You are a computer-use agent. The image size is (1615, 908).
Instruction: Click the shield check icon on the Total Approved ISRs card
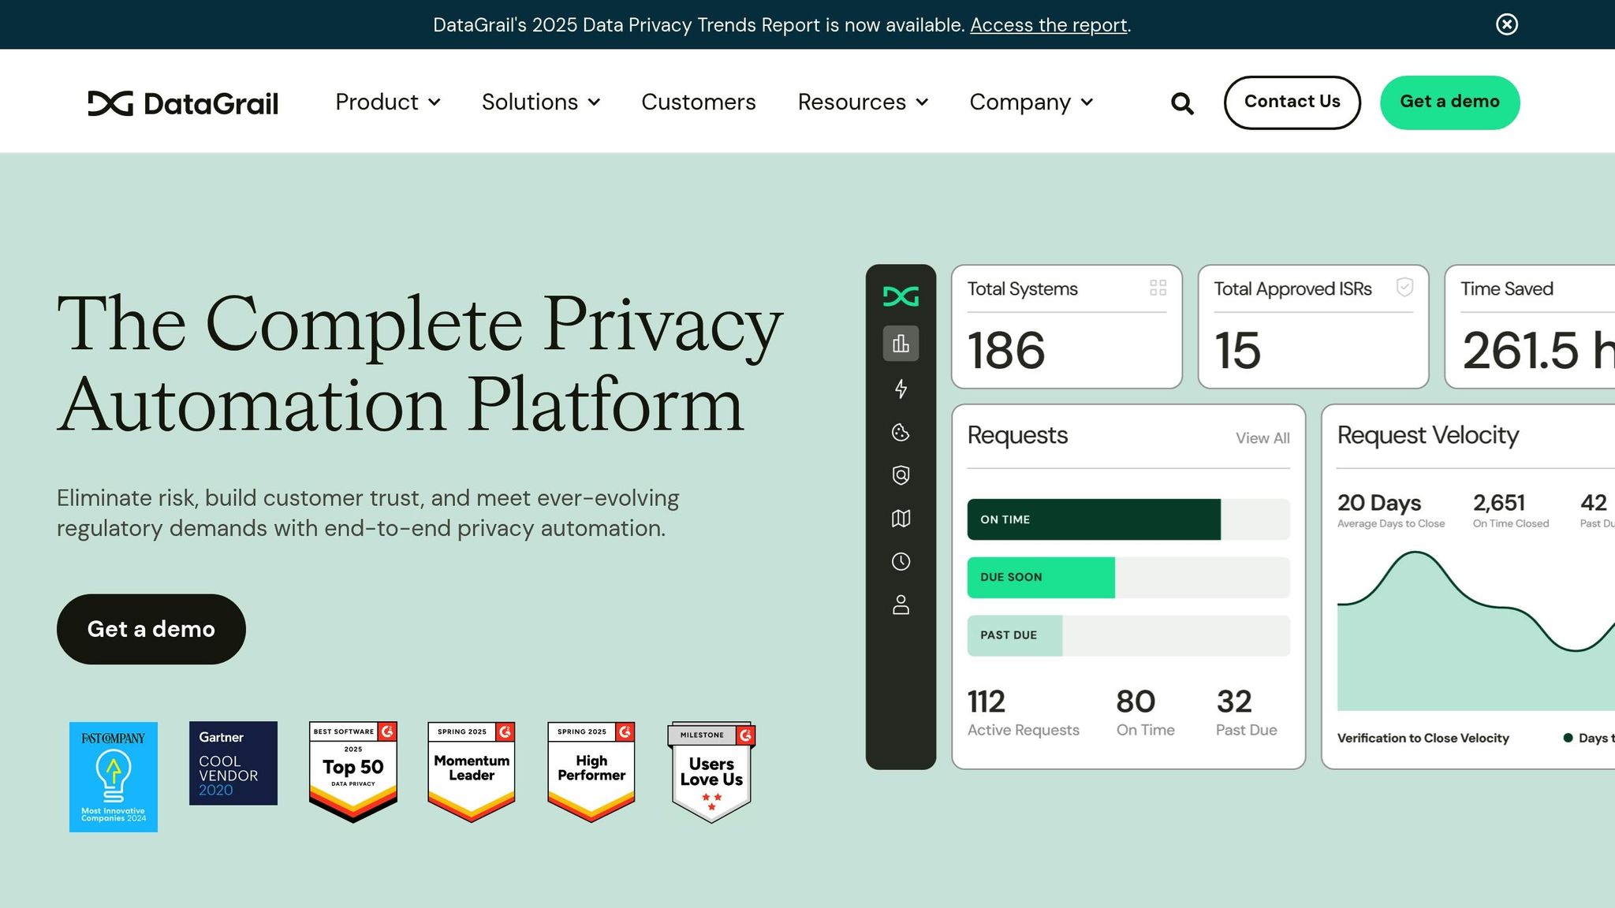click(x=1404, y=287)
